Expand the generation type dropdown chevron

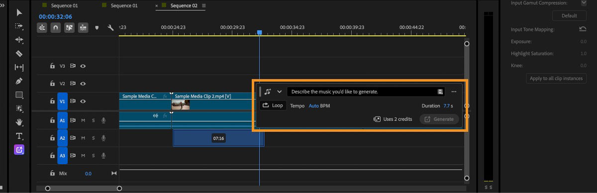[280, 92]
